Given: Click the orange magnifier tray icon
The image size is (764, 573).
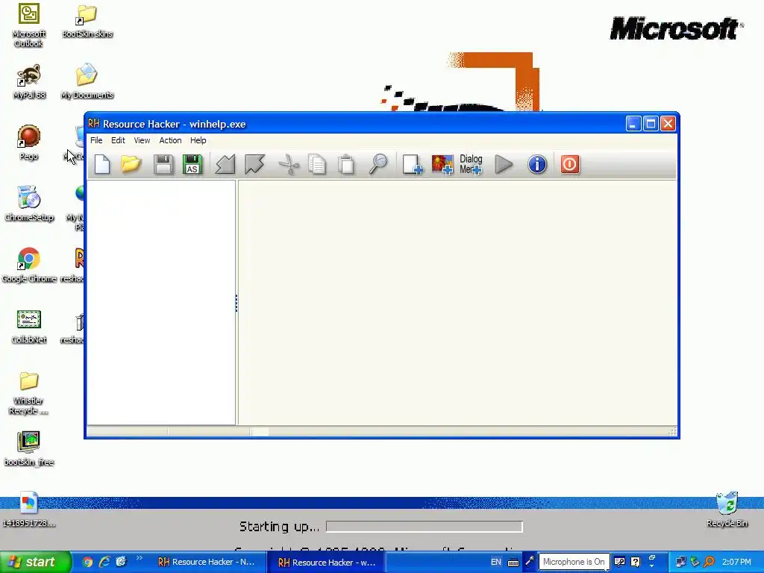Looking at the screenshot, I should click(x=709, y=562).
